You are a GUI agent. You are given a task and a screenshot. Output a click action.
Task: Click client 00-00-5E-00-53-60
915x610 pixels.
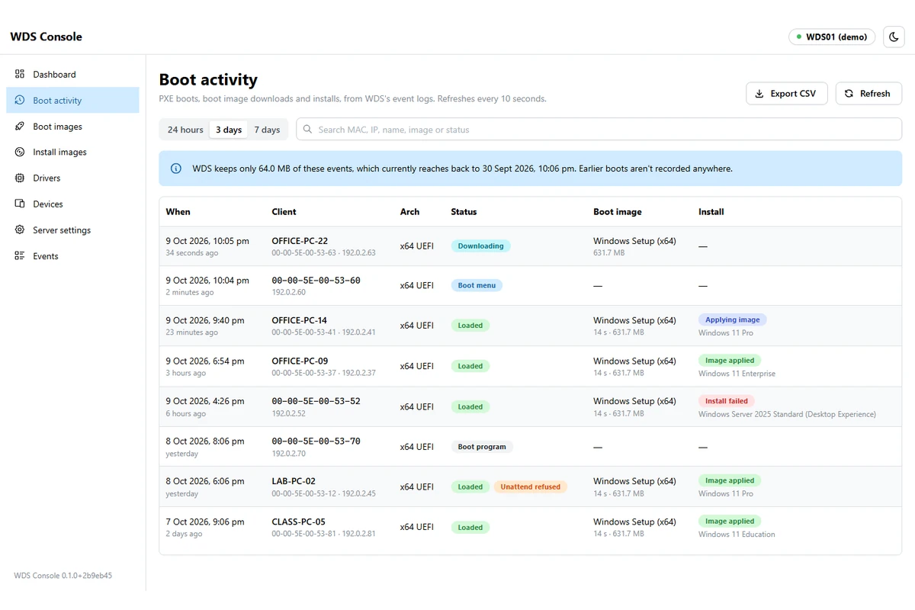coord(316,281)
